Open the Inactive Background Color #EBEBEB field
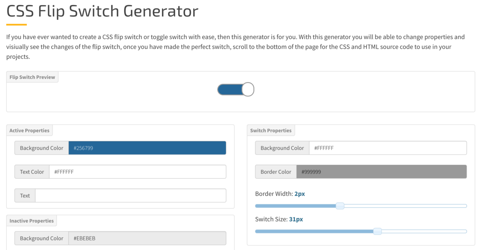Screen dimensions: 478x250 point(147,238)
